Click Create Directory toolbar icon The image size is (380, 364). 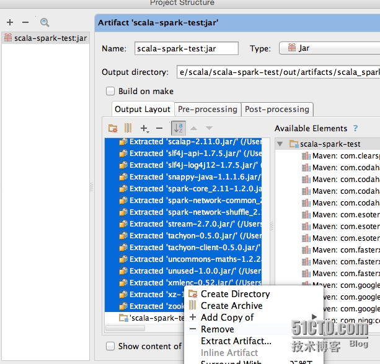coord(113,128)
